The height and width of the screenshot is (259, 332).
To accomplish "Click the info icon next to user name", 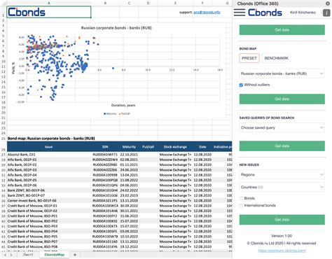I will (326, 13).
